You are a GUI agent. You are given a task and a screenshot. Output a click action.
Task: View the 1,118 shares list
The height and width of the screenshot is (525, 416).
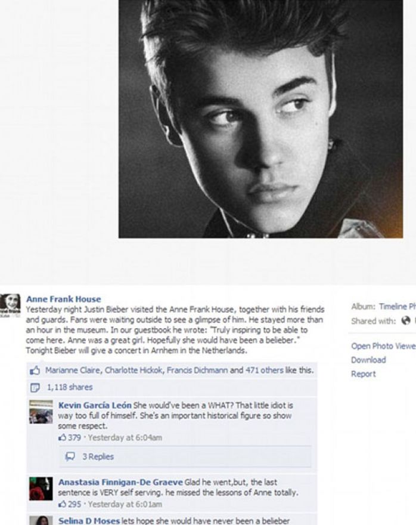(x=70, y=387)
